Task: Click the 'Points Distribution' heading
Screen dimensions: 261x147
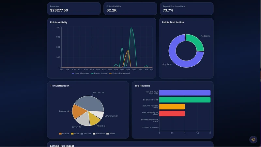Action: pos(173,22)
